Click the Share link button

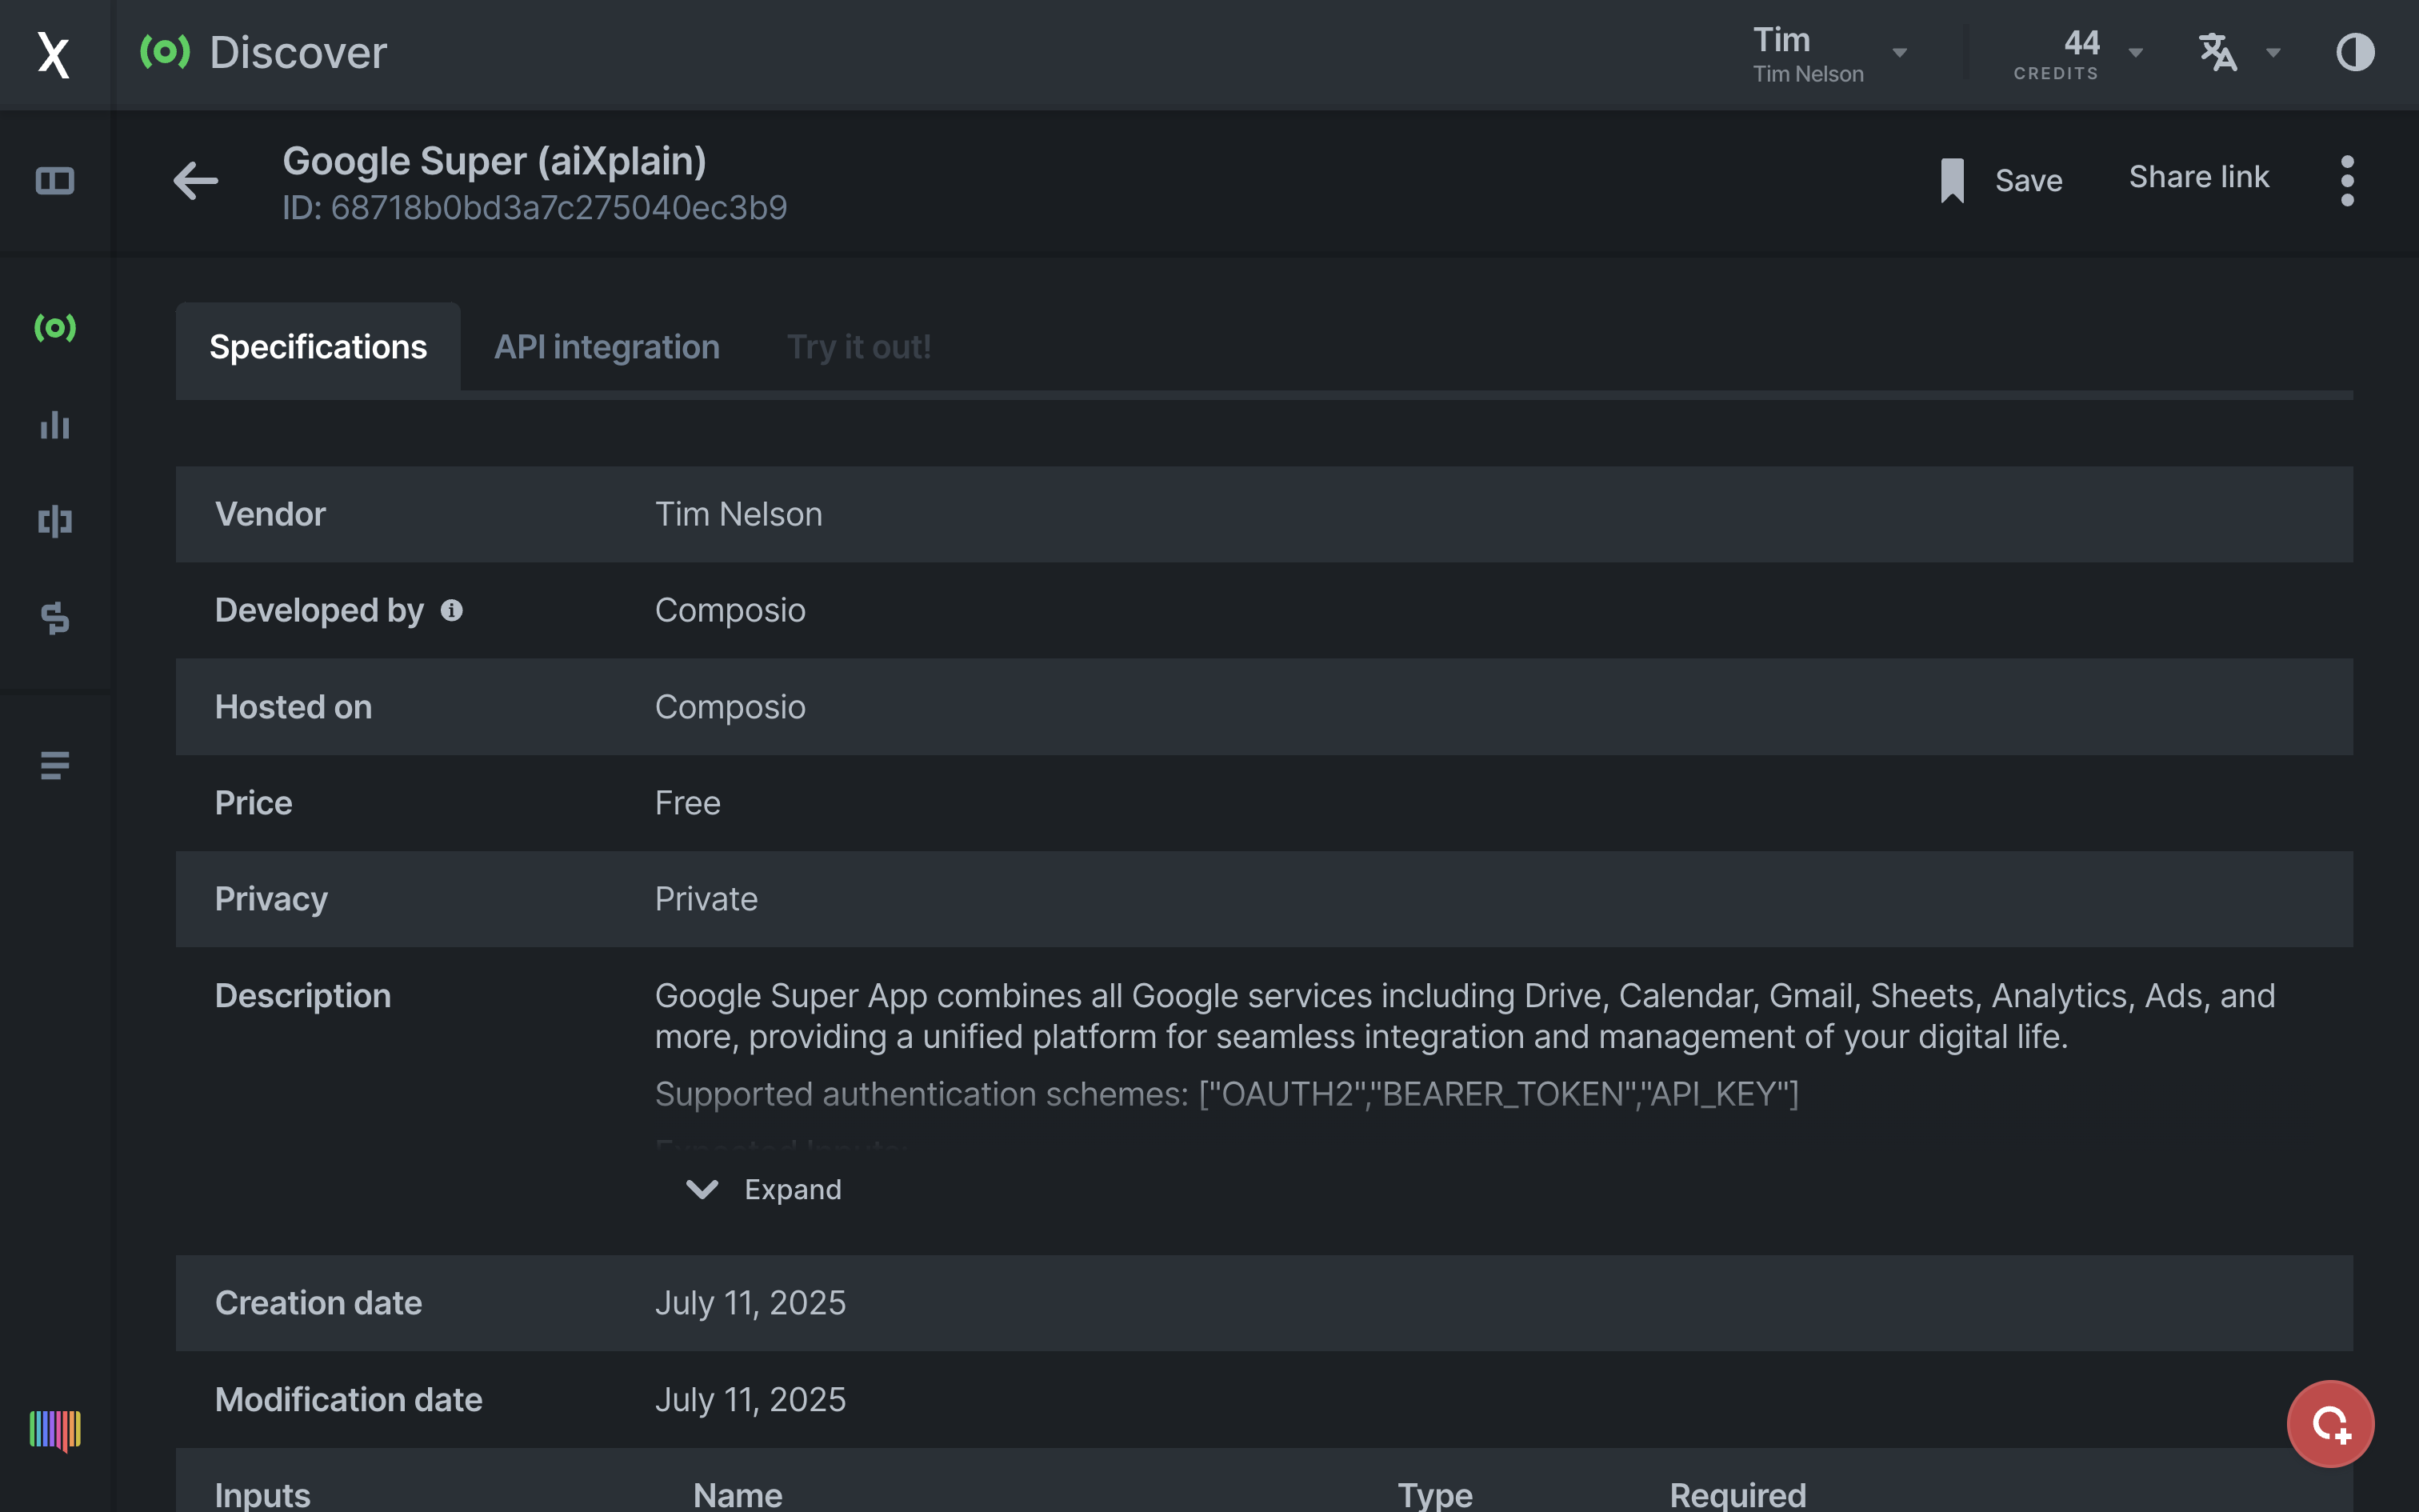[2198, 177]
